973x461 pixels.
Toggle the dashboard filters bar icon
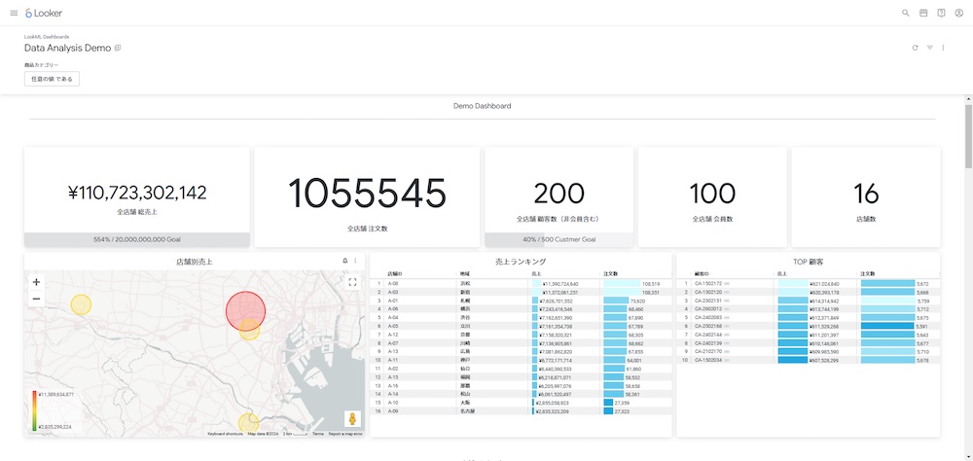click(x=929, y=47)
